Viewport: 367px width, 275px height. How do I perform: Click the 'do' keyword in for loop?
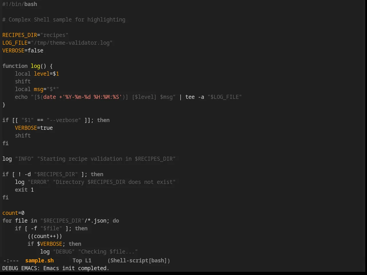coord(116,221)
